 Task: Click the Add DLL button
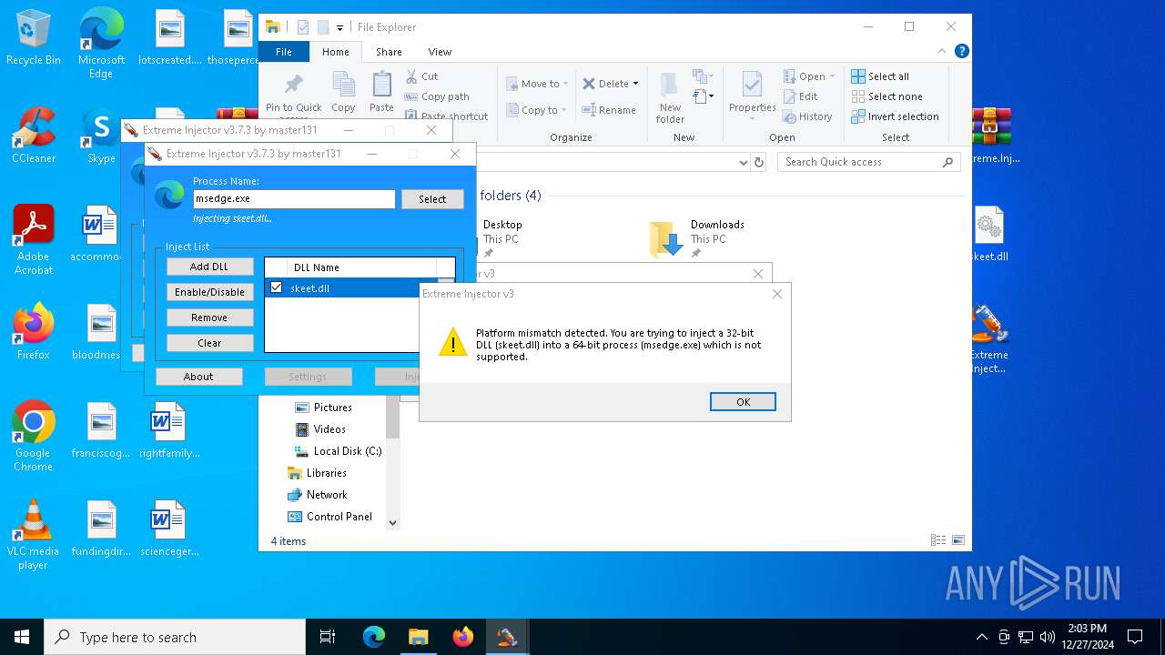pos(209,267)
